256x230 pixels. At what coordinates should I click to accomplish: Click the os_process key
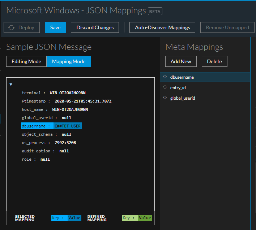pyautogui.click(x=34, y=143)
